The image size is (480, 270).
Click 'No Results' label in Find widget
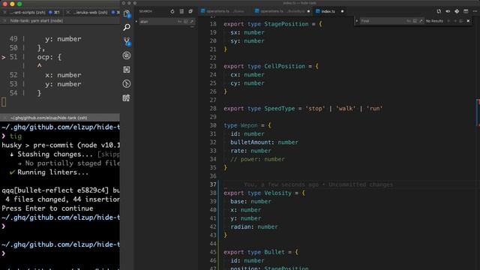point(434,21)
